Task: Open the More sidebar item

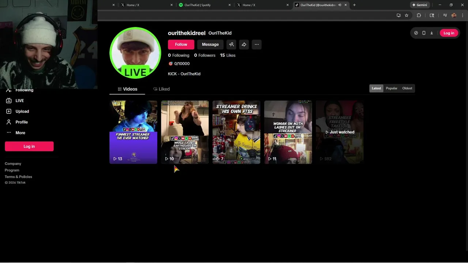Action: pos(16,133)
